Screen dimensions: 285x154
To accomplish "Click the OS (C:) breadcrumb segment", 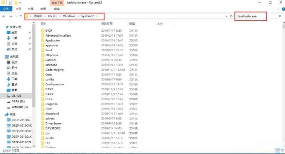I will click(x=52, y=16).
